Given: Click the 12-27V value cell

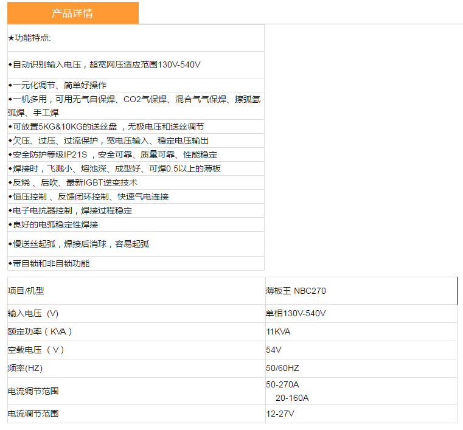Looking at the screenshot, I should (361, 414).
